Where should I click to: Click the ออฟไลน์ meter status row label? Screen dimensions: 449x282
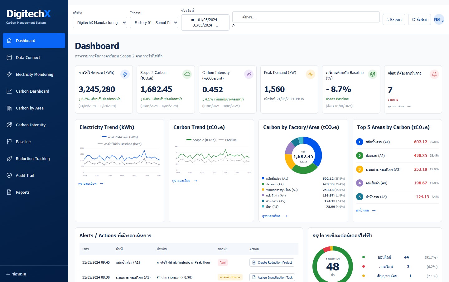click(386, 267)
